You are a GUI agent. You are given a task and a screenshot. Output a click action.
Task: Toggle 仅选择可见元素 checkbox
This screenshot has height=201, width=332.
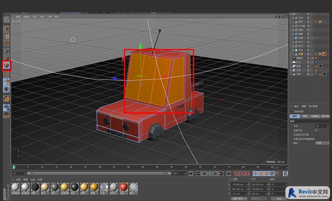click(316, 134)
